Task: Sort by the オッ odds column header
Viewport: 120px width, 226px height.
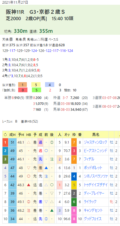Action: click(x=67, y=135)
